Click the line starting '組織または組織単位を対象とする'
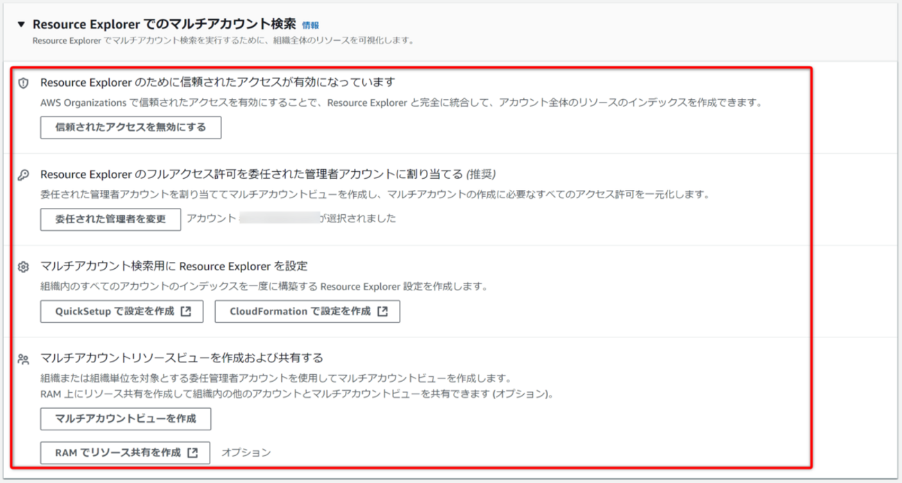902x483 pixels. pyautogui.click(x=275, y=379)
